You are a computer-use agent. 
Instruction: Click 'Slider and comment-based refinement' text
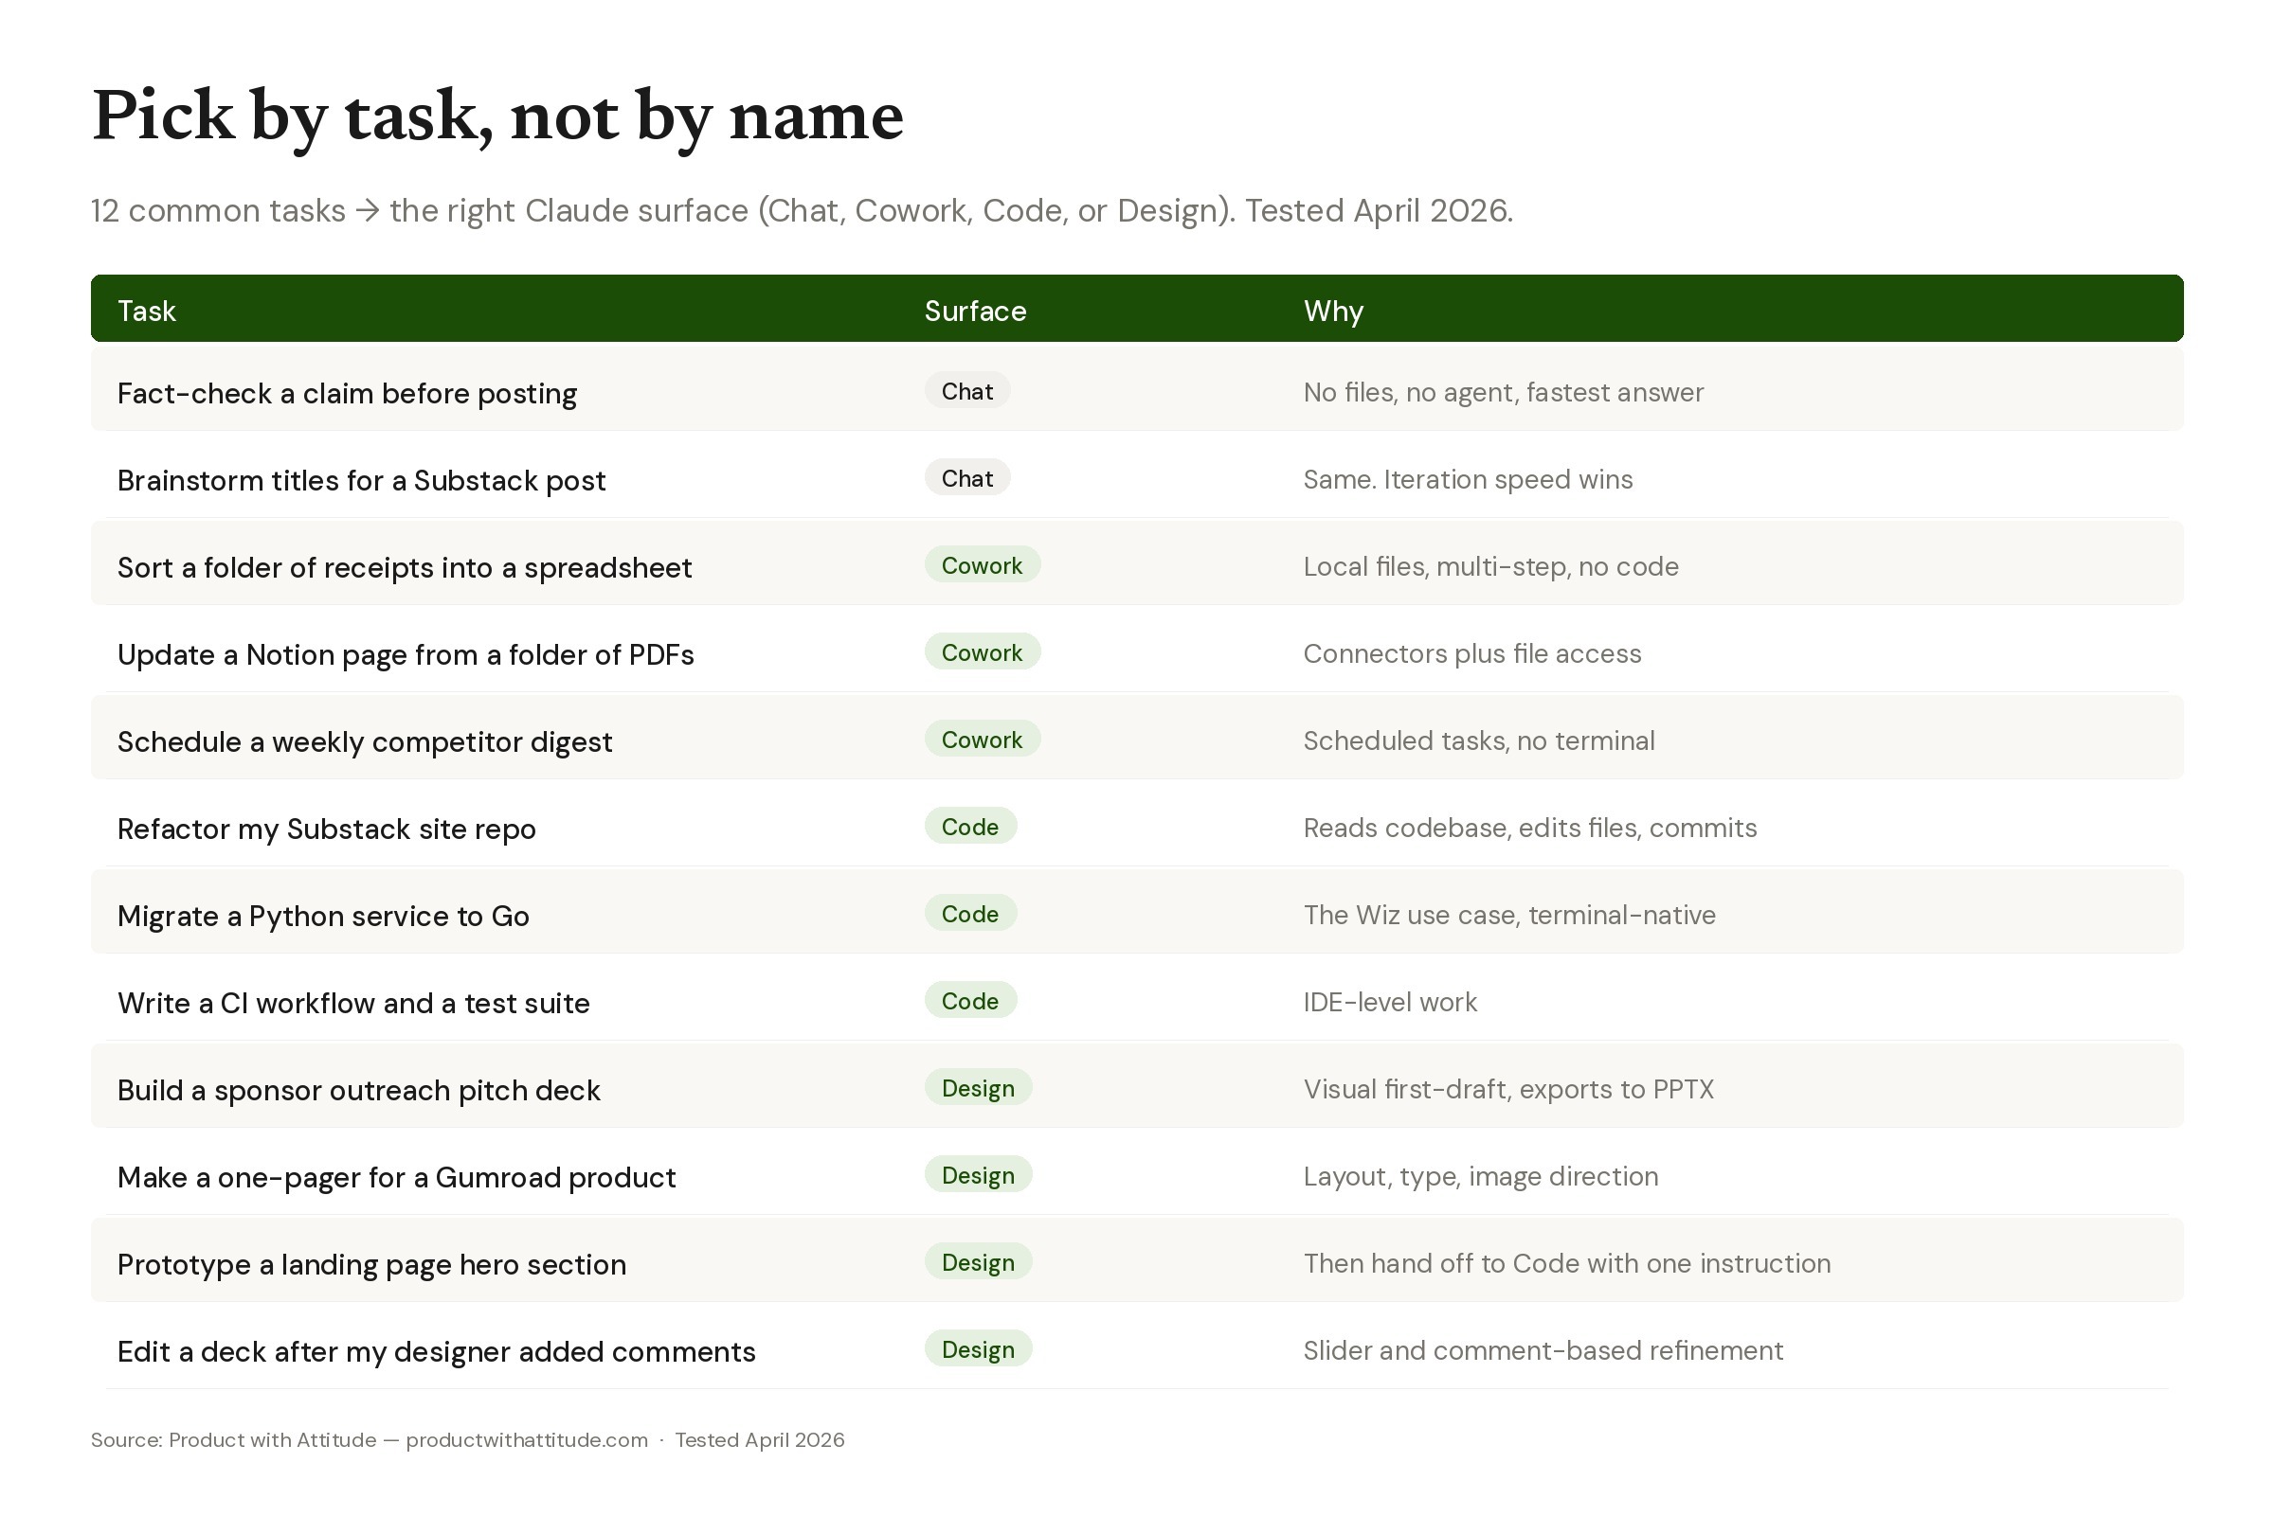coord(1543,1349)
